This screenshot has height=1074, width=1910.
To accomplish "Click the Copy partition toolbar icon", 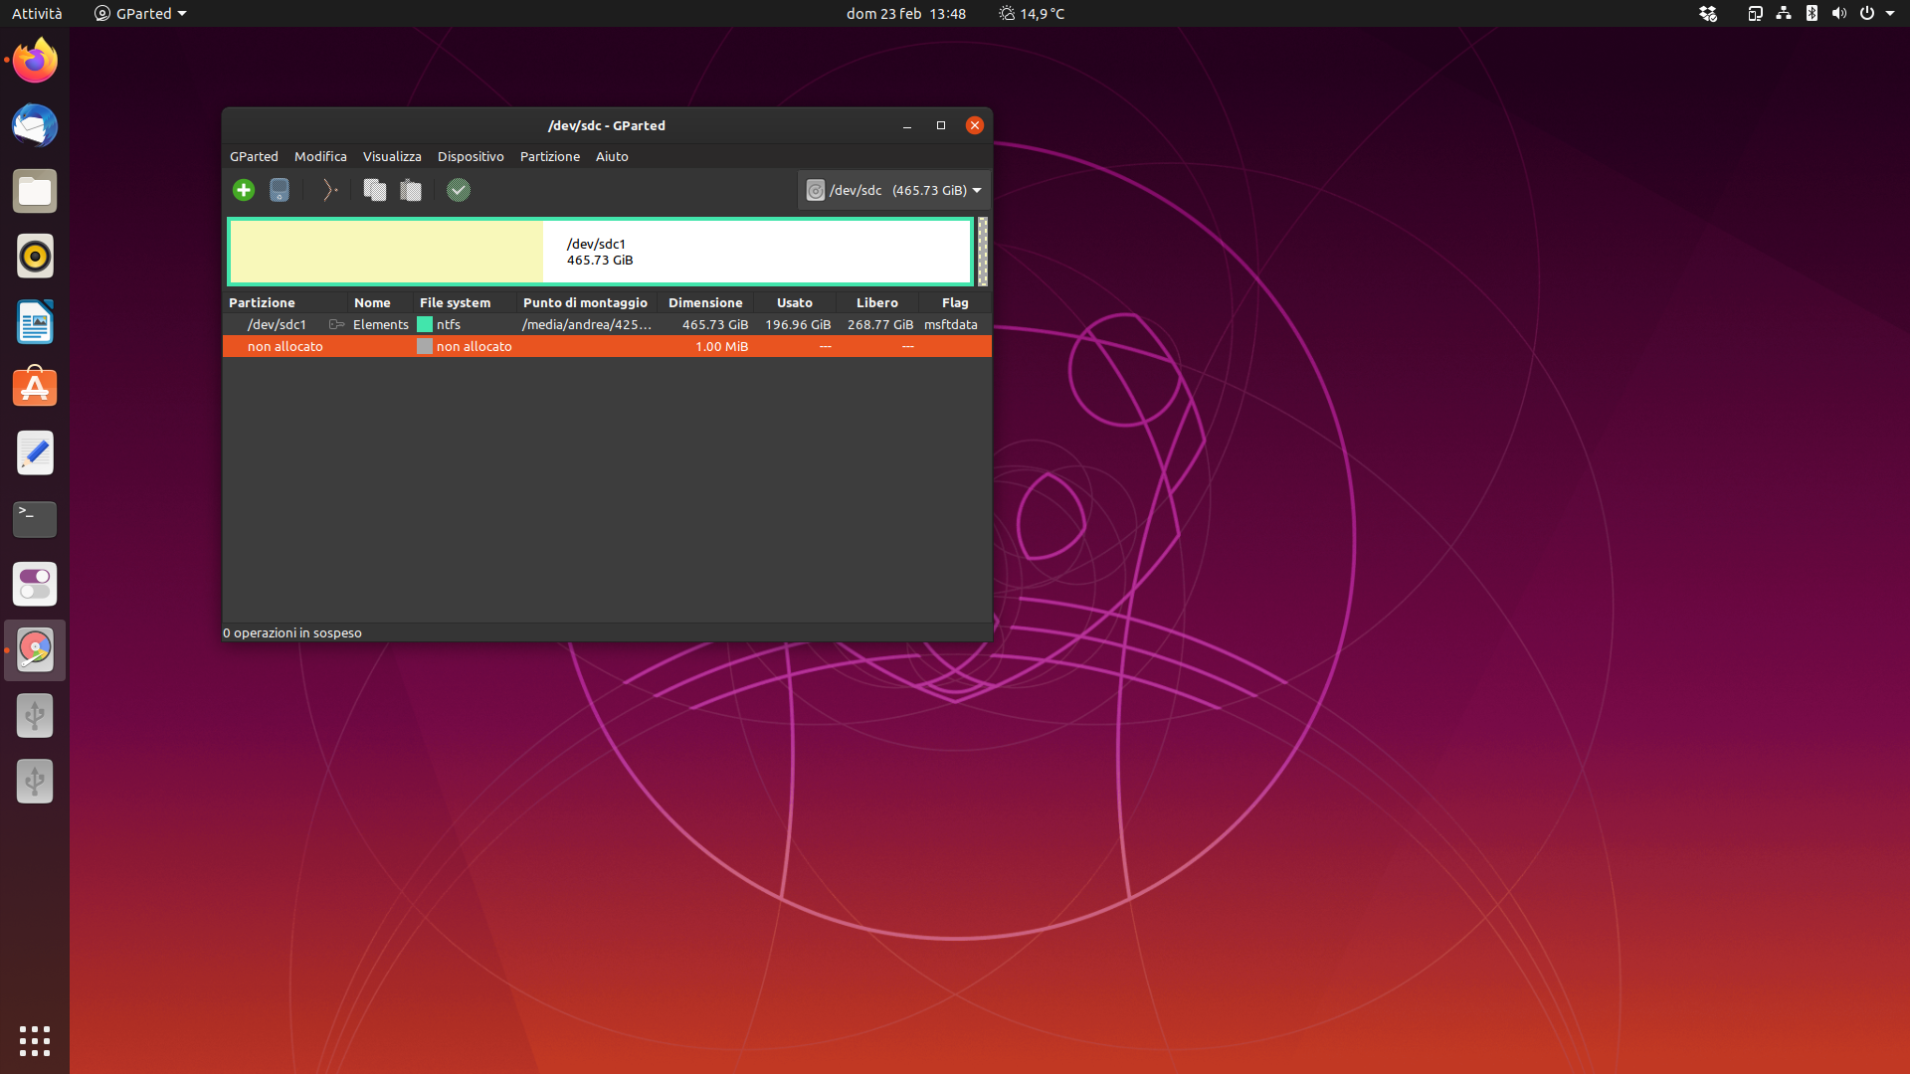I will (374, 190).
